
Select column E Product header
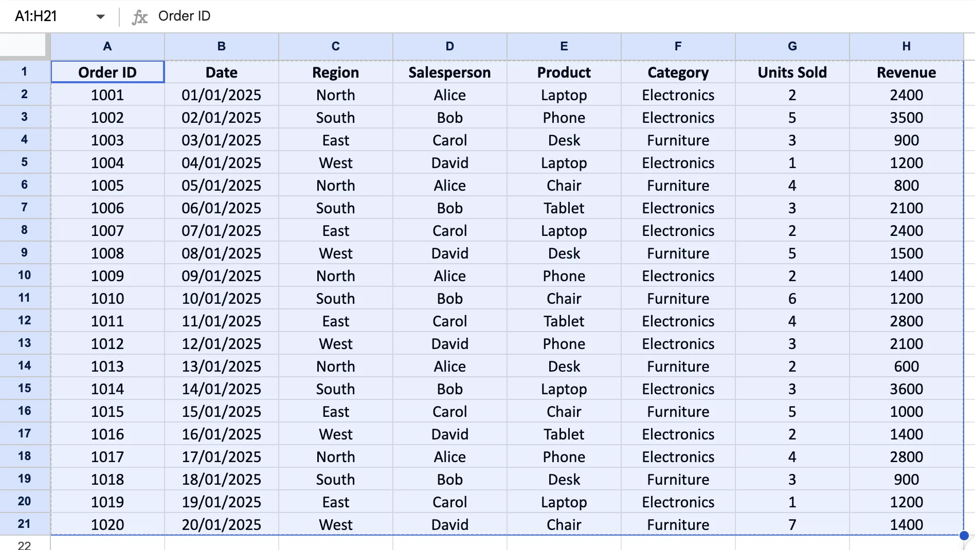pyautogui.click(x=564, y=46)
